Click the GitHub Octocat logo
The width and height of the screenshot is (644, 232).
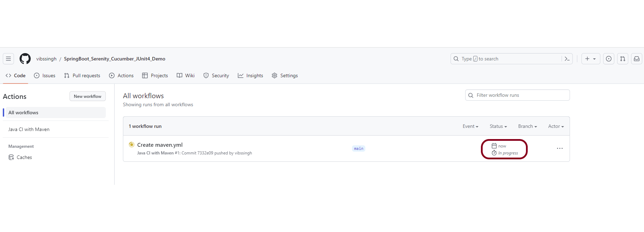coord(25,59)
